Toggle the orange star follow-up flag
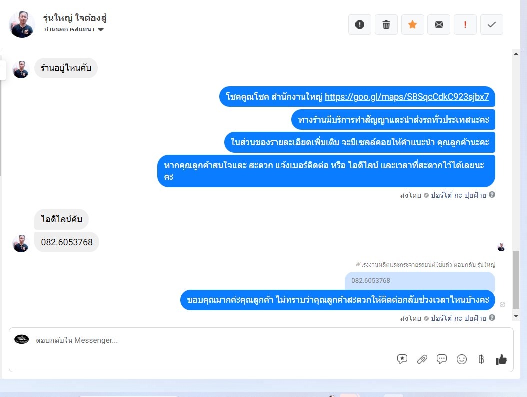527x397 pixels. (x=412, y=24)
